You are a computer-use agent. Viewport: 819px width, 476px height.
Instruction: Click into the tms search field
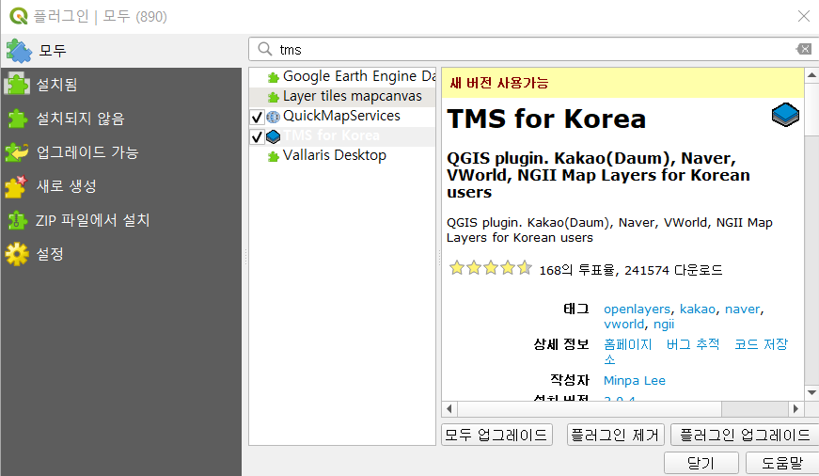[x=533, y=50]
